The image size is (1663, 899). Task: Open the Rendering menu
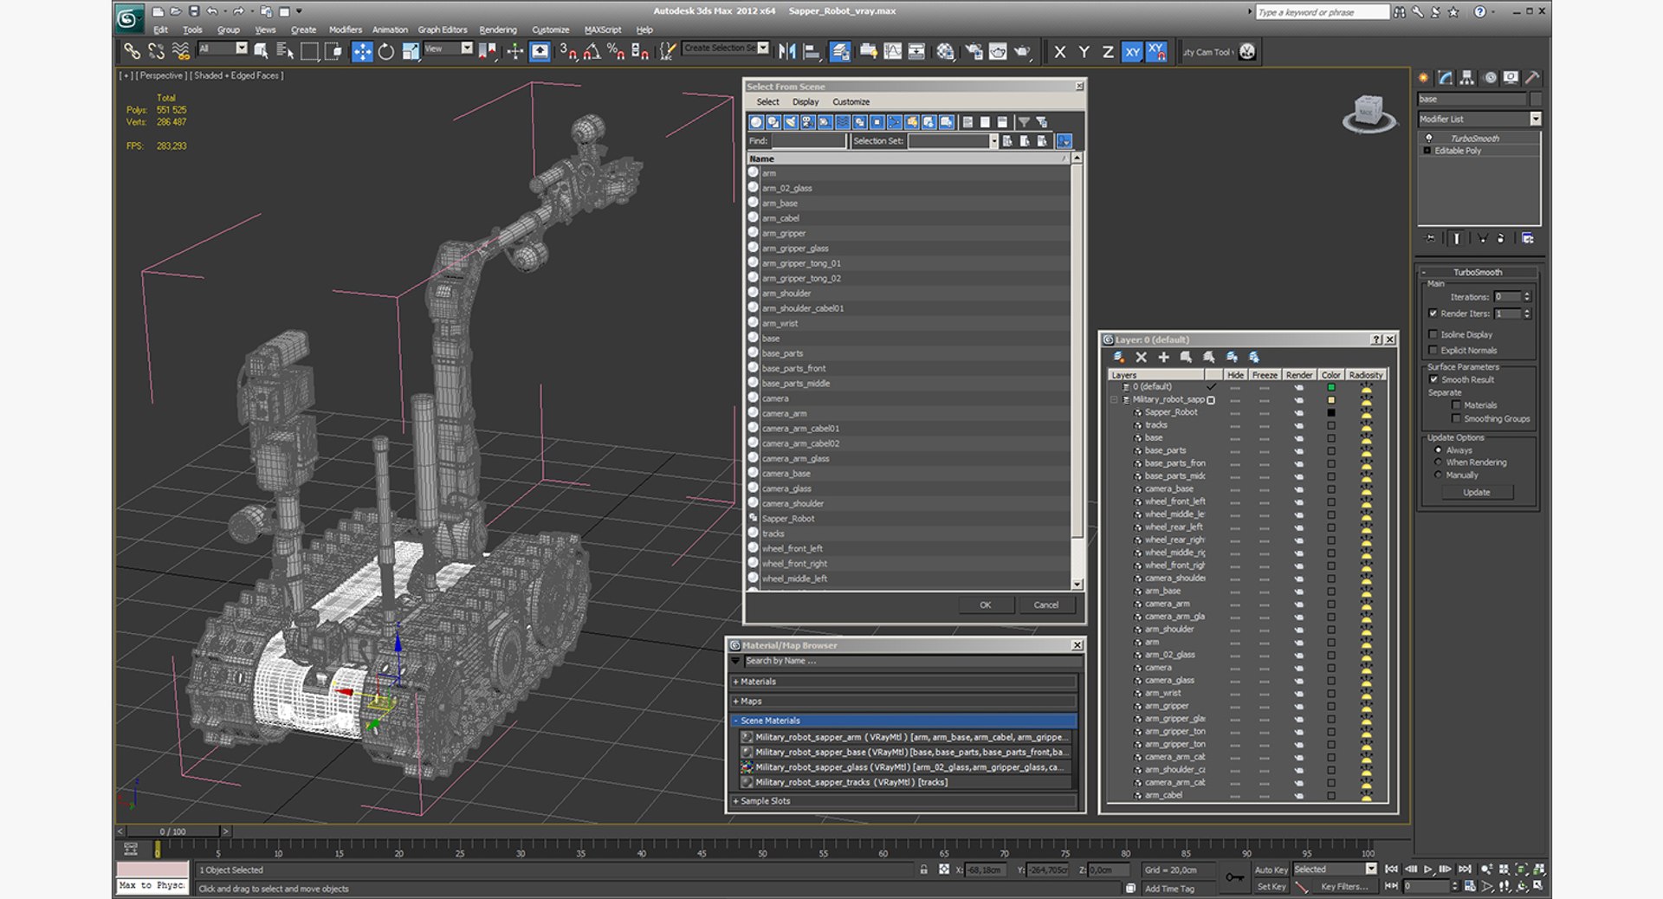[x=498, y=29]
